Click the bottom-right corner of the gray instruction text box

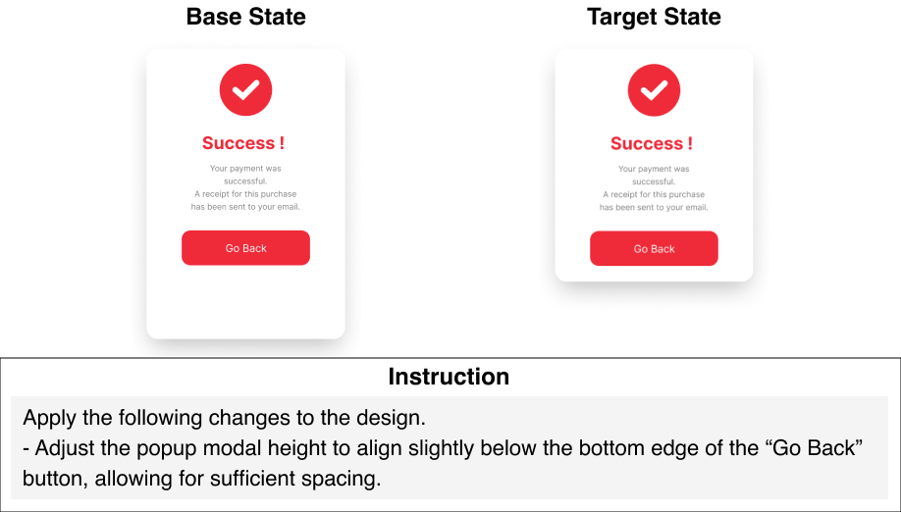[884, 495]
